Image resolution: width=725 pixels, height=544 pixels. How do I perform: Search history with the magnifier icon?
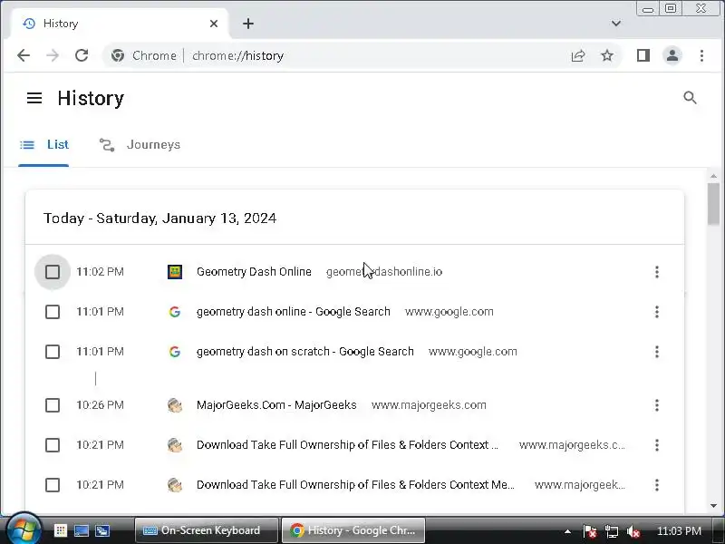690,98
